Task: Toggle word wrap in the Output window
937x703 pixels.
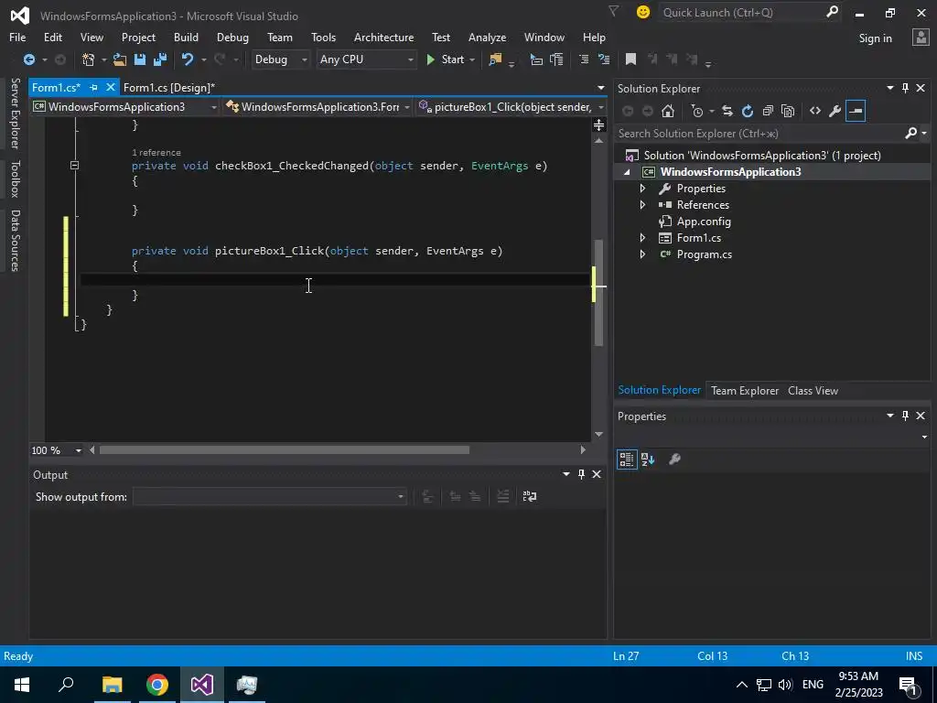Action: (530, 496)
